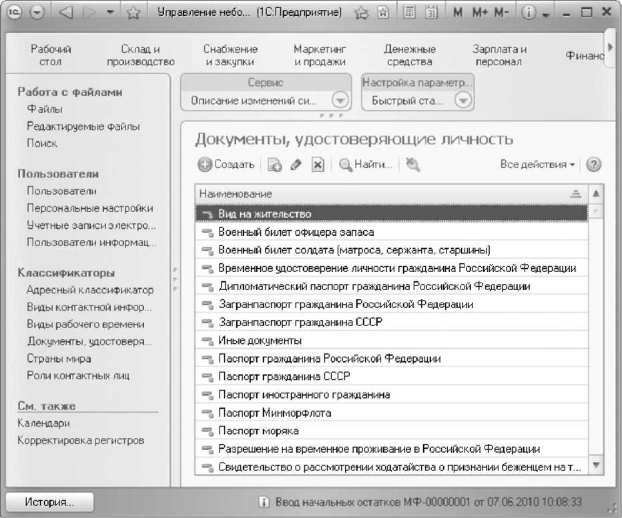Click the copy item icon beside Создать
Viewport: 622px width, 518px height.
(x=274, y=165)
